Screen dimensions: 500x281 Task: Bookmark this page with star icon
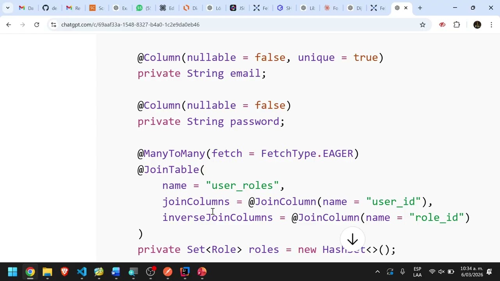tap(423, 25)
